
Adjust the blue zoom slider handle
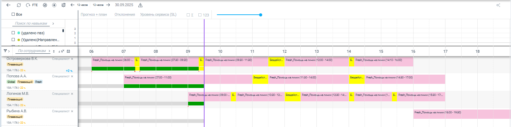[x=261, y=15]
